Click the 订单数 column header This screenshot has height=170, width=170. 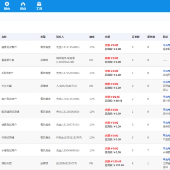point(136,37)
